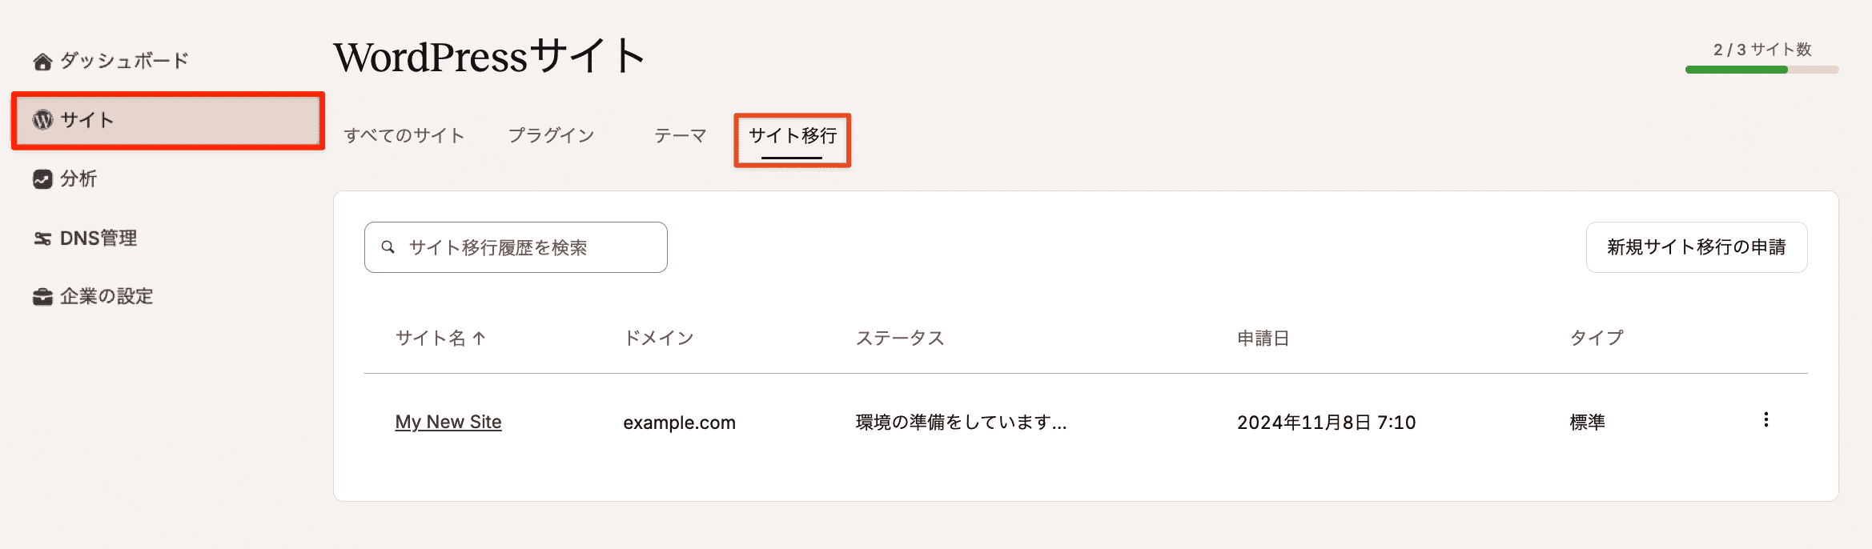Switch to the すべてのサイト tab
The image size is (1872, 549).
(404, 134)
